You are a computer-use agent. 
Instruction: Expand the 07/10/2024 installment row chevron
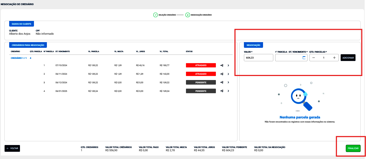point(228,65)
